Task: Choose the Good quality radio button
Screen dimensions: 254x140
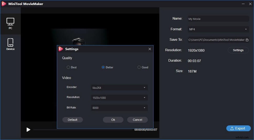Action: [139, 67]
